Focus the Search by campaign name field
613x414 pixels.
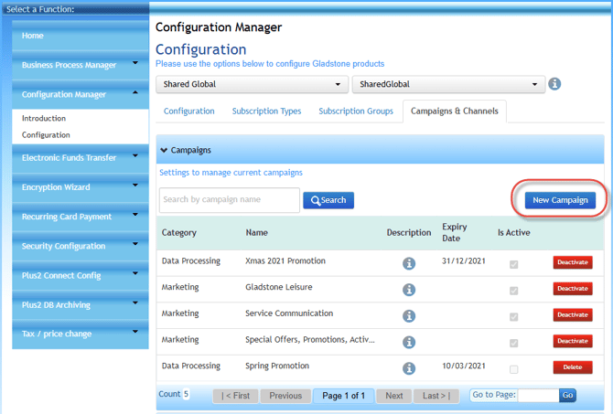pos(230,200)
